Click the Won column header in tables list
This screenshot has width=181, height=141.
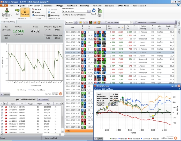48,104
